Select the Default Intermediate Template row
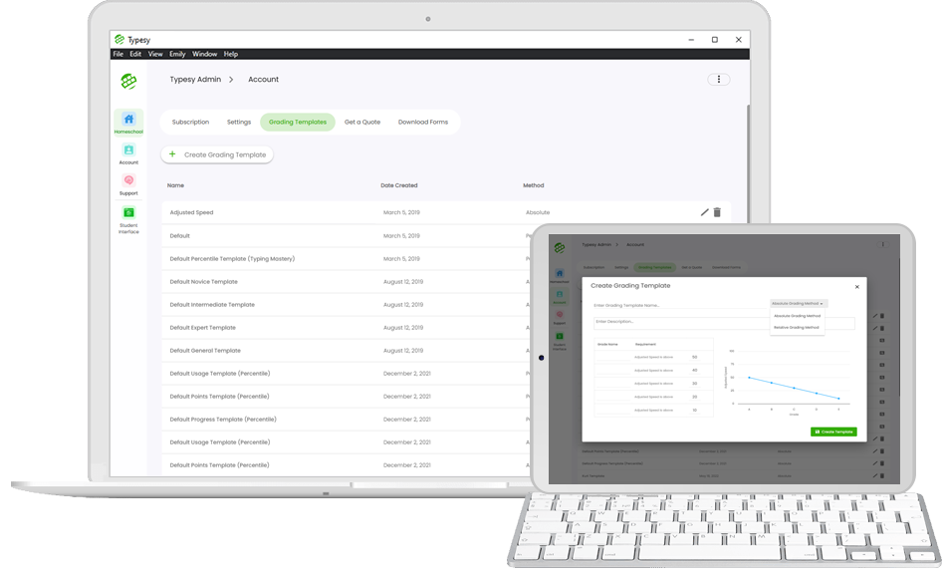946x578 pixels. pos(346,304)
